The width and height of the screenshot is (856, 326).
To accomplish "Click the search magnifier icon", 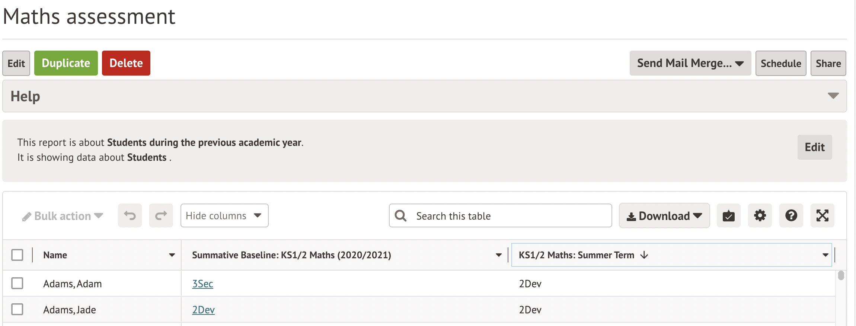I will [401, 216].
